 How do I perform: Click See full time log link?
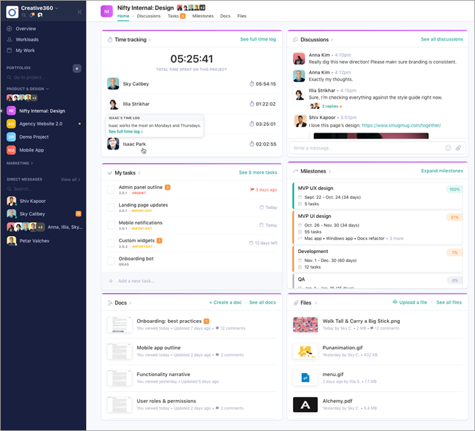(258, 40)
